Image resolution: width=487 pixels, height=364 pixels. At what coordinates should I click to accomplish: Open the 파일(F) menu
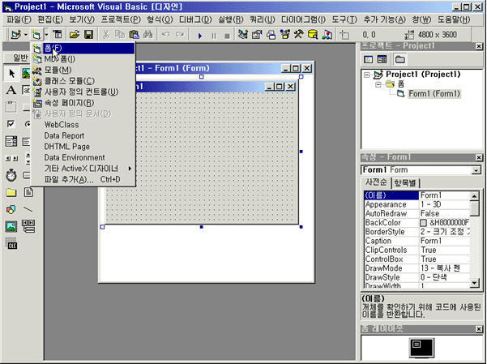(19, 19)
